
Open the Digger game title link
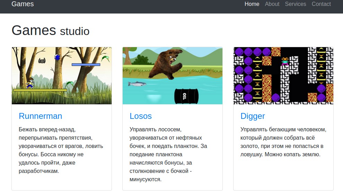pos(253,116)
